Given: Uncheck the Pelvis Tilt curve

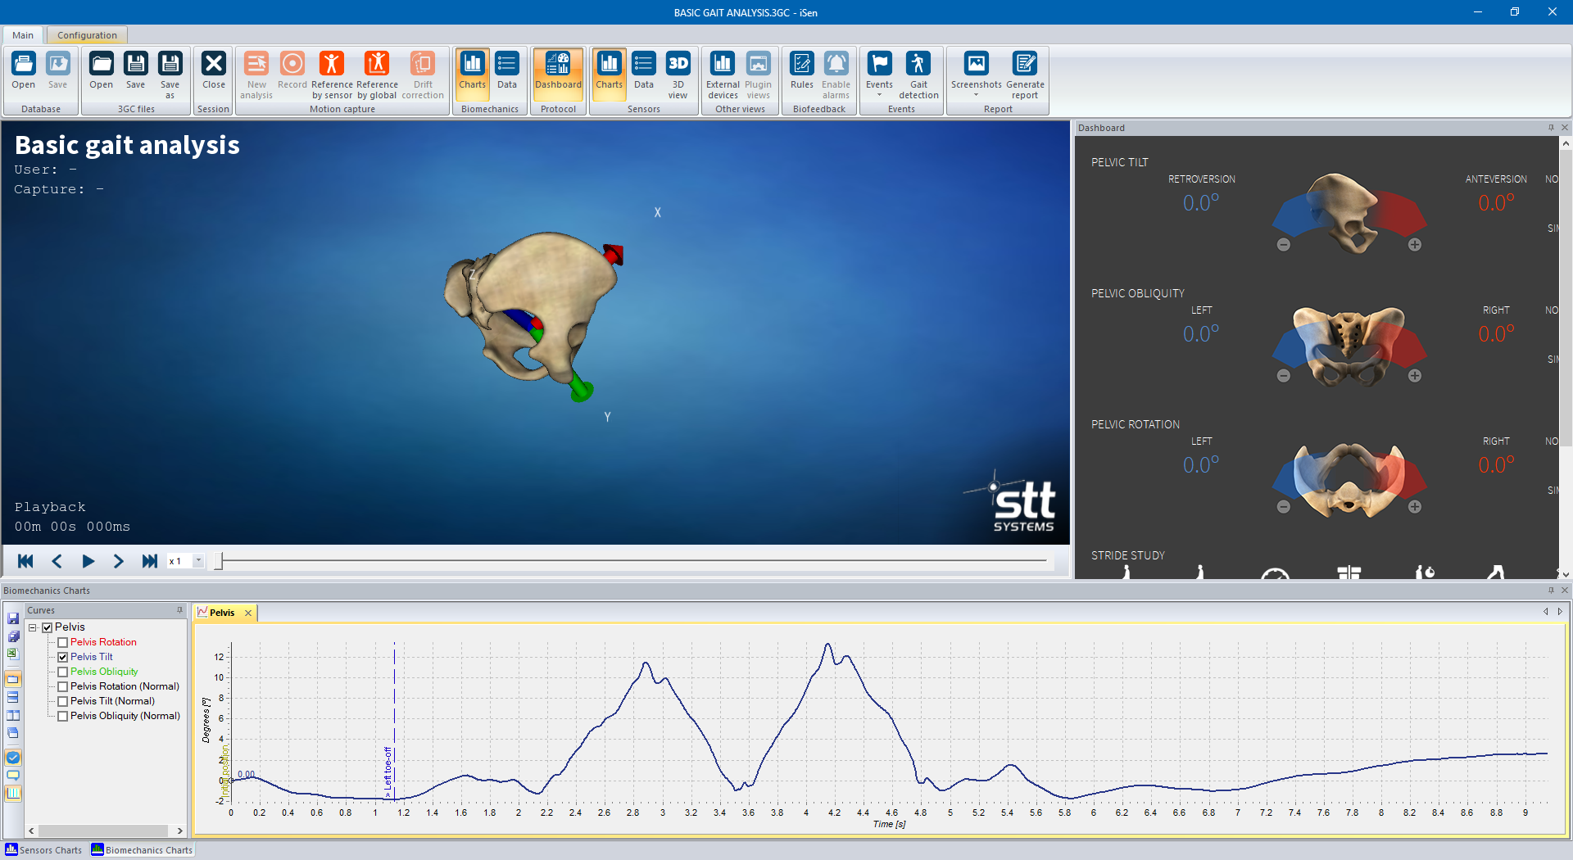Looking at the screenshot, I should click(63, 657).
